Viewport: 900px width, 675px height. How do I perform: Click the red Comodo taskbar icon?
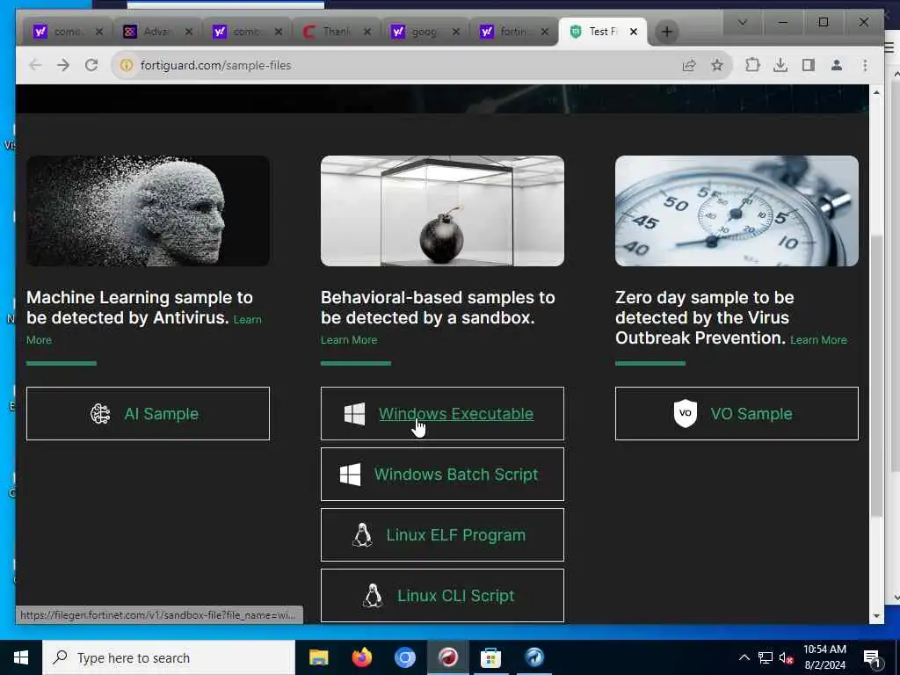(447, 657)
